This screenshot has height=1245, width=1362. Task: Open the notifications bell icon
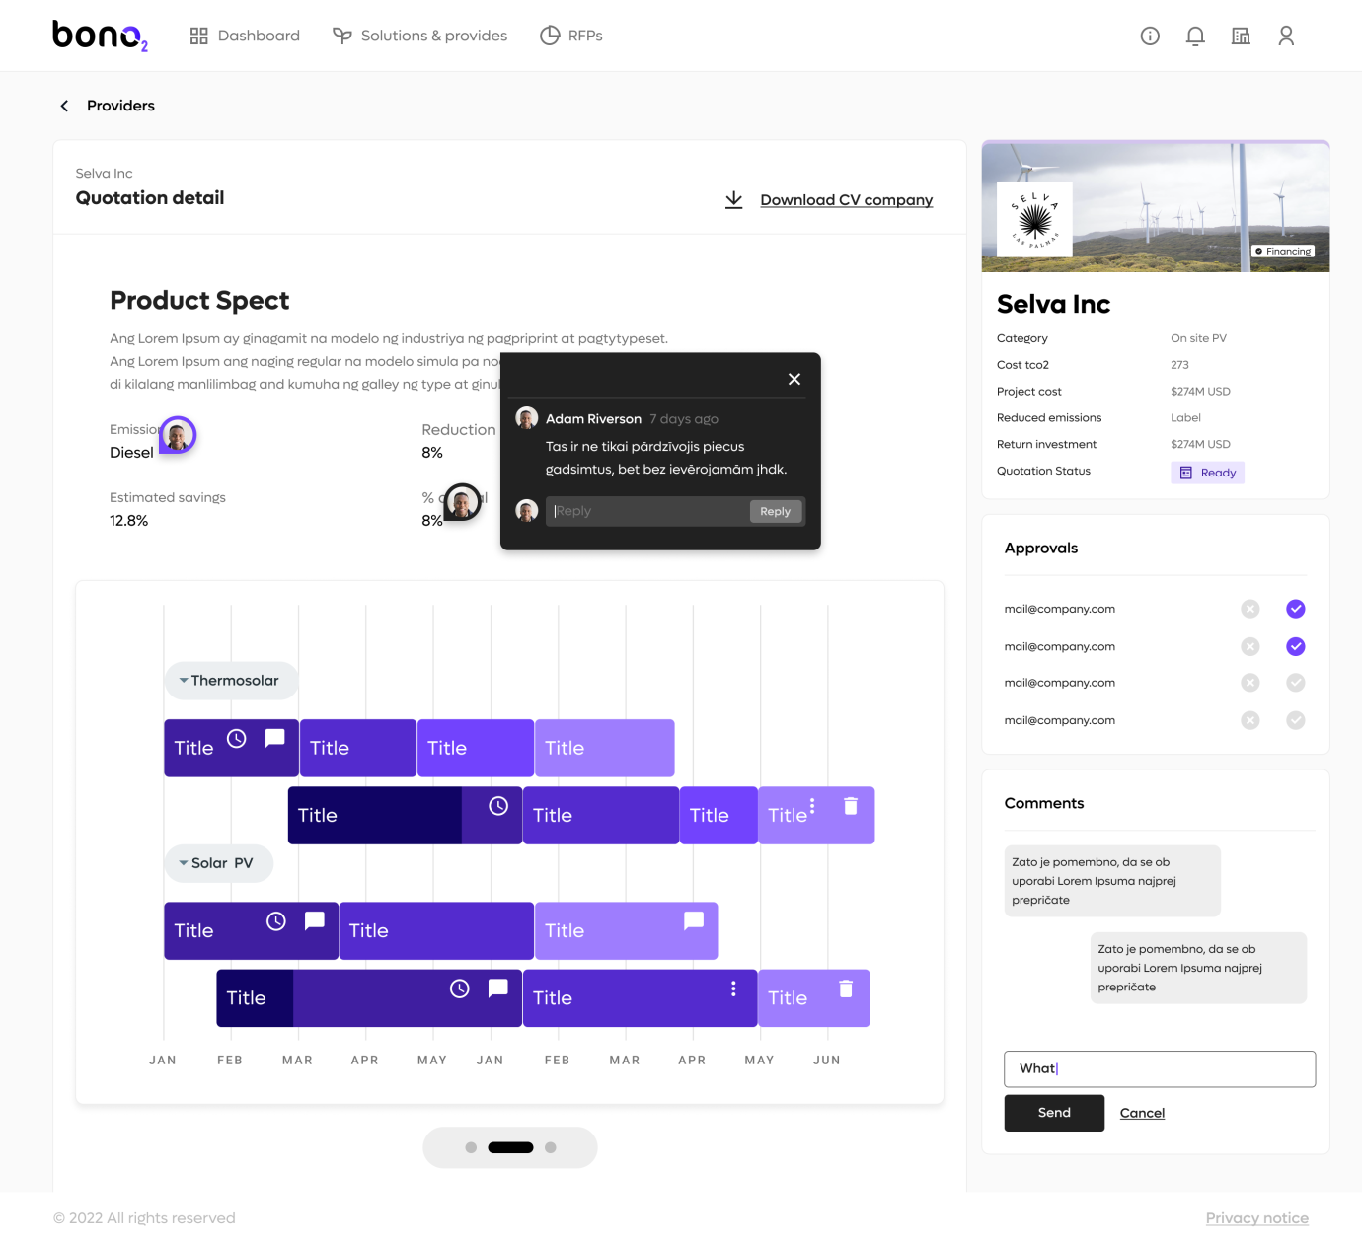1195,36
